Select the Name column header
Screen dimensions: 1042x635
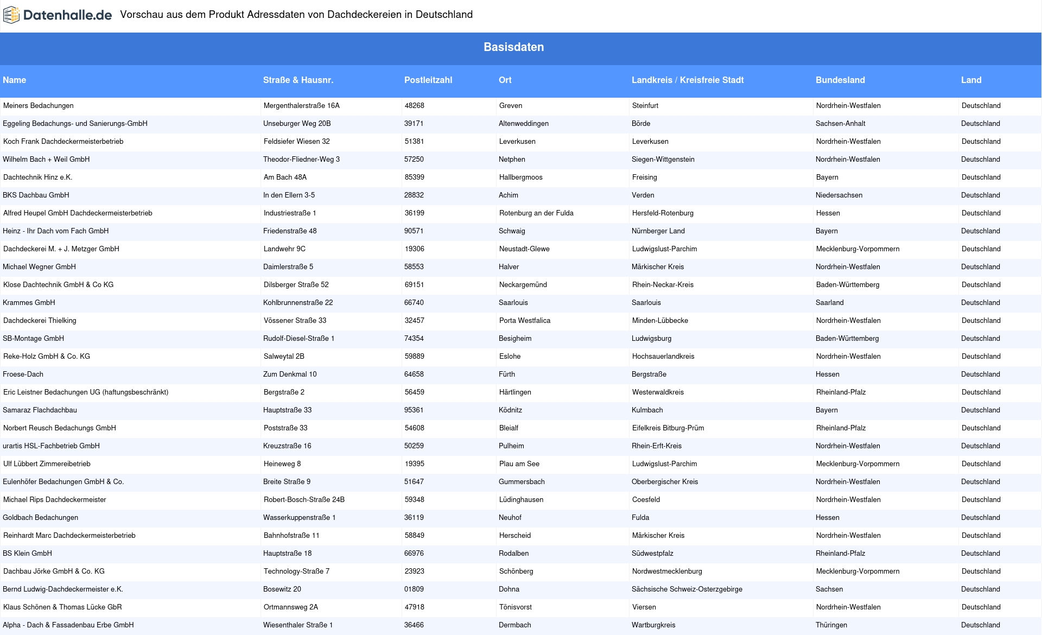click(14, 80)
